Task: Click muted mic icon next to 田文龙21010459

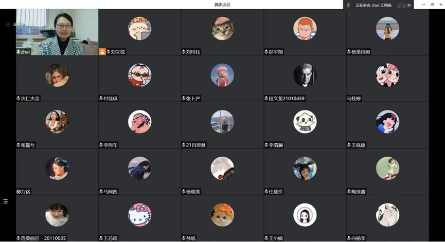Action: (x=266, y=98)
